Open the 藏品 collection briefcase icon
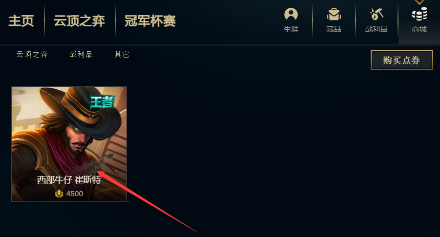This screenshot has width=440, height=237. point(334,14)
